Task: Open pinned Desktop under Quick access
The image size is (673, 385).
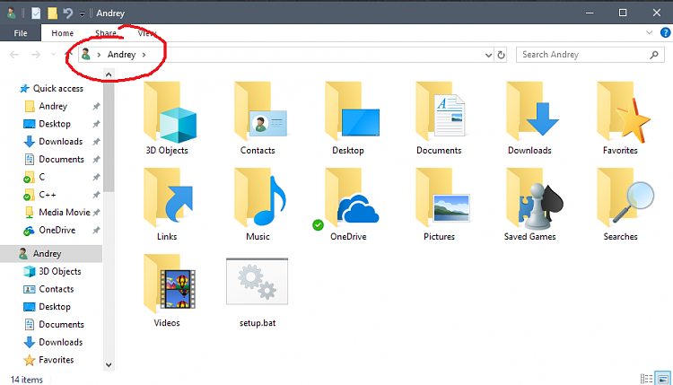Action: point(55,124)
